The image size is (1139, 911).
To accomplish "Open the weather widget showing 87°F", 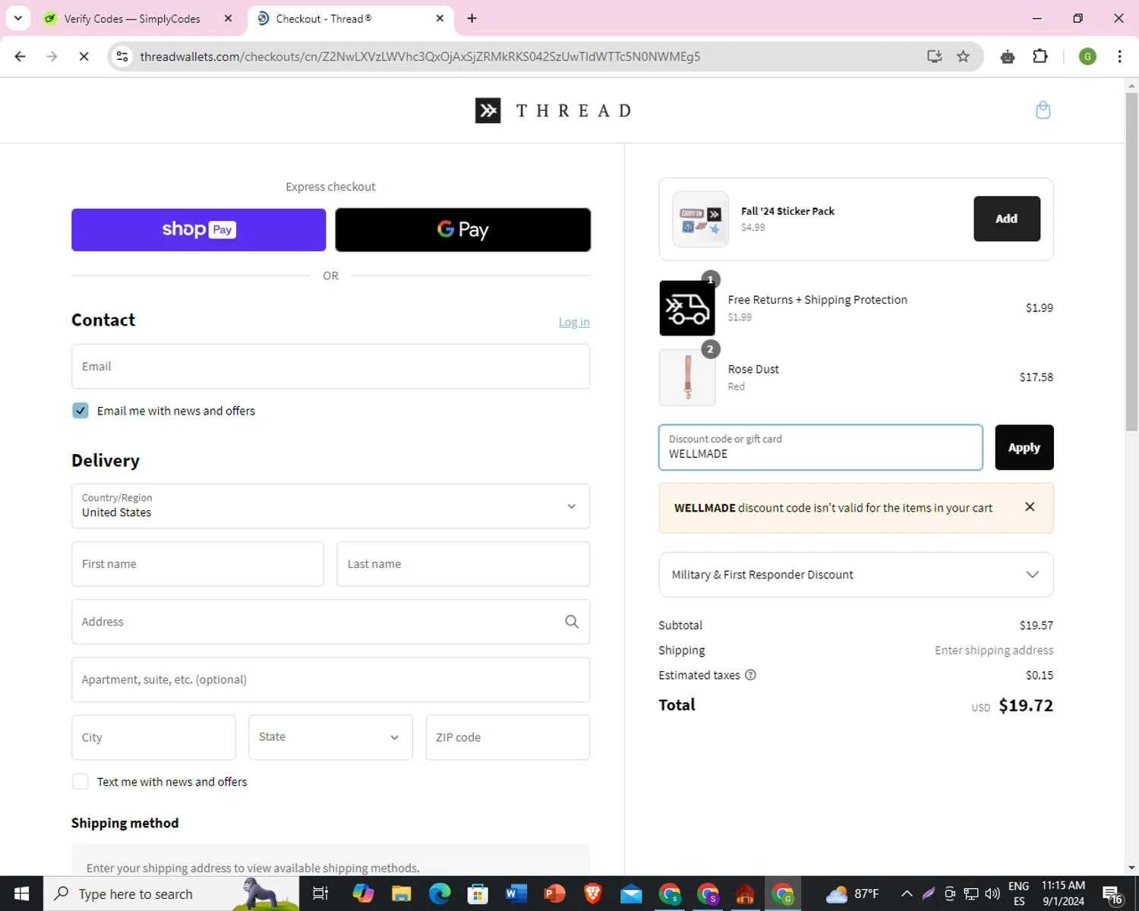I will tap(852, 894).
